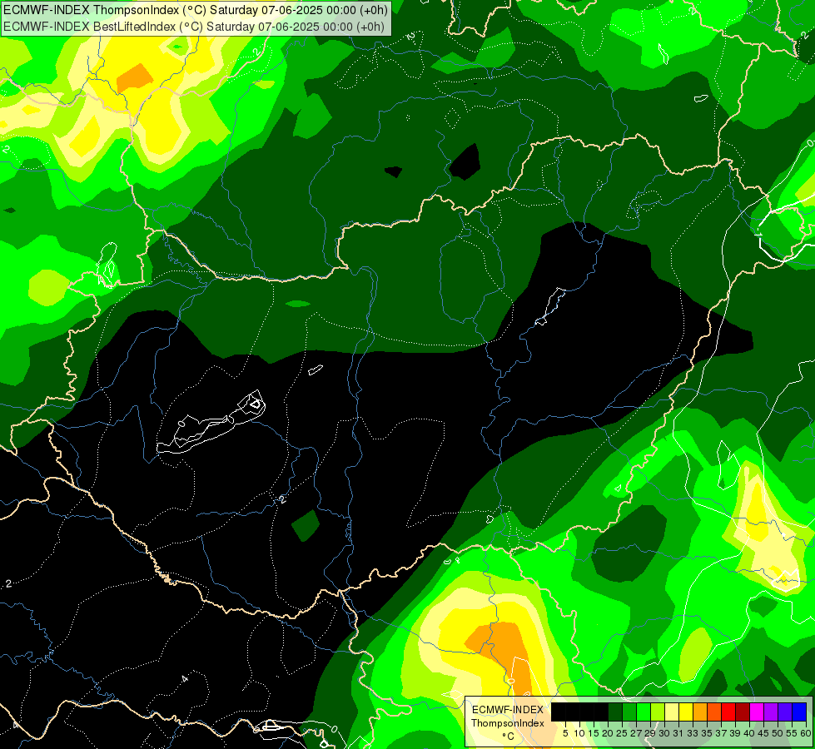Click the legend tick value 20

[x=608, y=733]
